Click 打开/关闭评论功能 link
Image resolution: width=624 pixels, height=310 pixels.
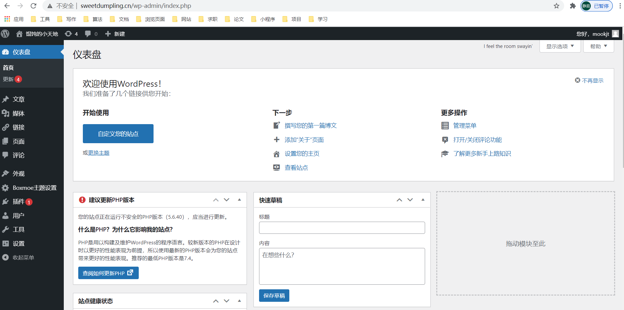pos(477,140)
